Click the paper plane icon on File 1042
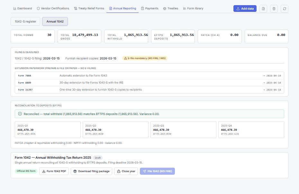The width and height of the screenshot is (299, 194). click(x=144, y=171)
